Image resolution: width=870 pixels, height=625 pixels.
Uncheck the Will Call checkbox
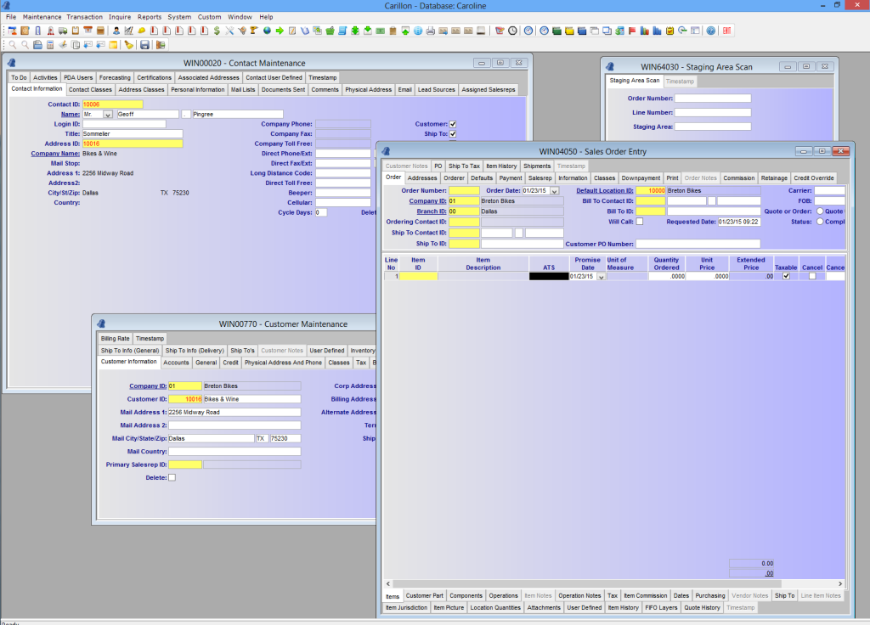[640, 221]
